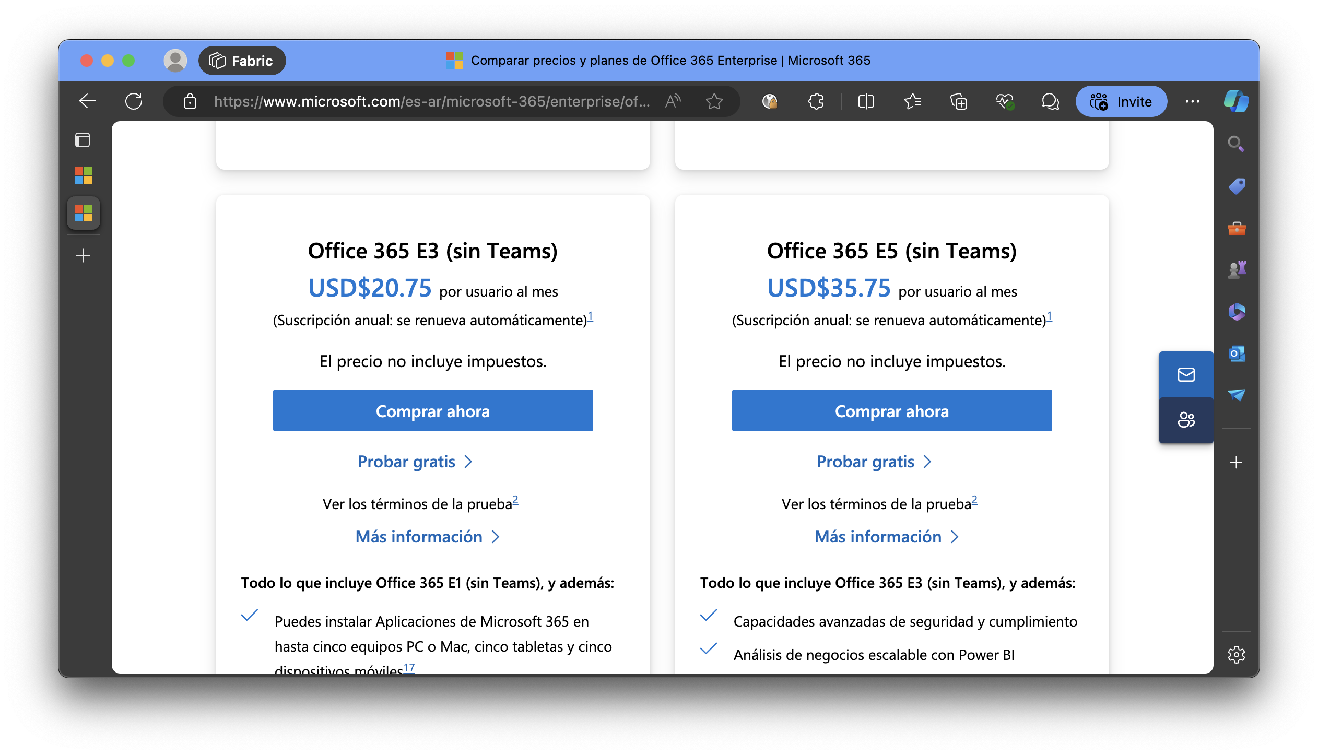This screenshot has width=1318, height=755.
Task: Open Games chess icon in sidebar
Action: coord(1237,269)
